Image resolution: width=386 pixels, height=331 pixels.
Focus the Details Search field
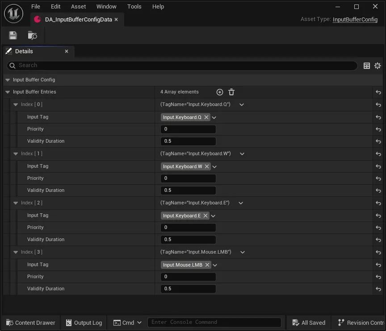point(182,66)
